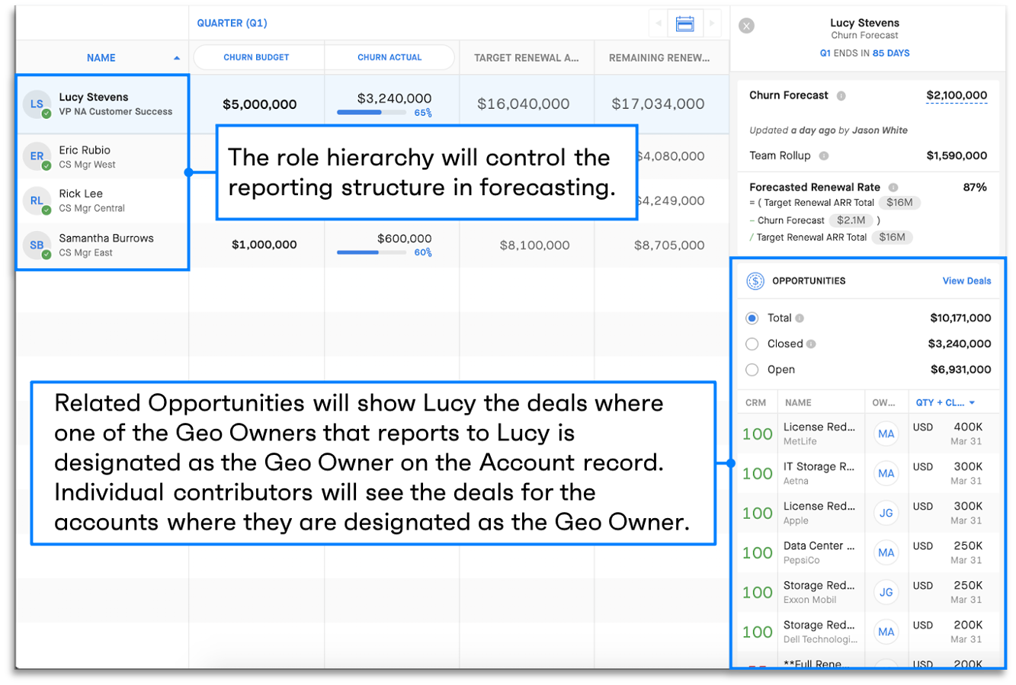Screen dimensions: 1016x685
Task: Click the TARGET RENEWAL A... column header
Action: point(526,58)
